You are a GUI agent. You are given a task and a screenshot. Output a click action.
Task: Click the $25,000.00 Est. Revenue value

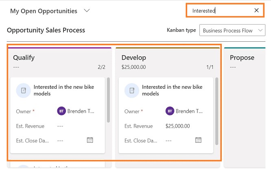point(177,126)
